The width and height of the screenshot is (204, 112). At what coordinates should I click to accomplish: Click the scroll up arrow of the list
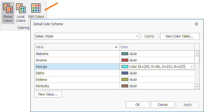click(x=197, y=53)
